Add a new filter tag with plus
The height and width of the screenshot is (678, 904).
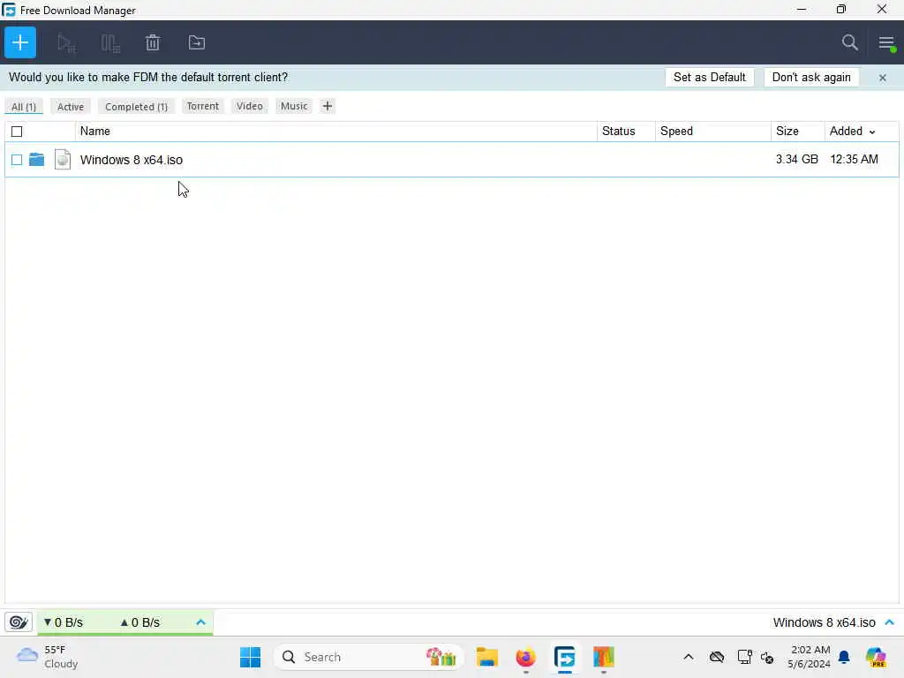[x=327, y=106]
